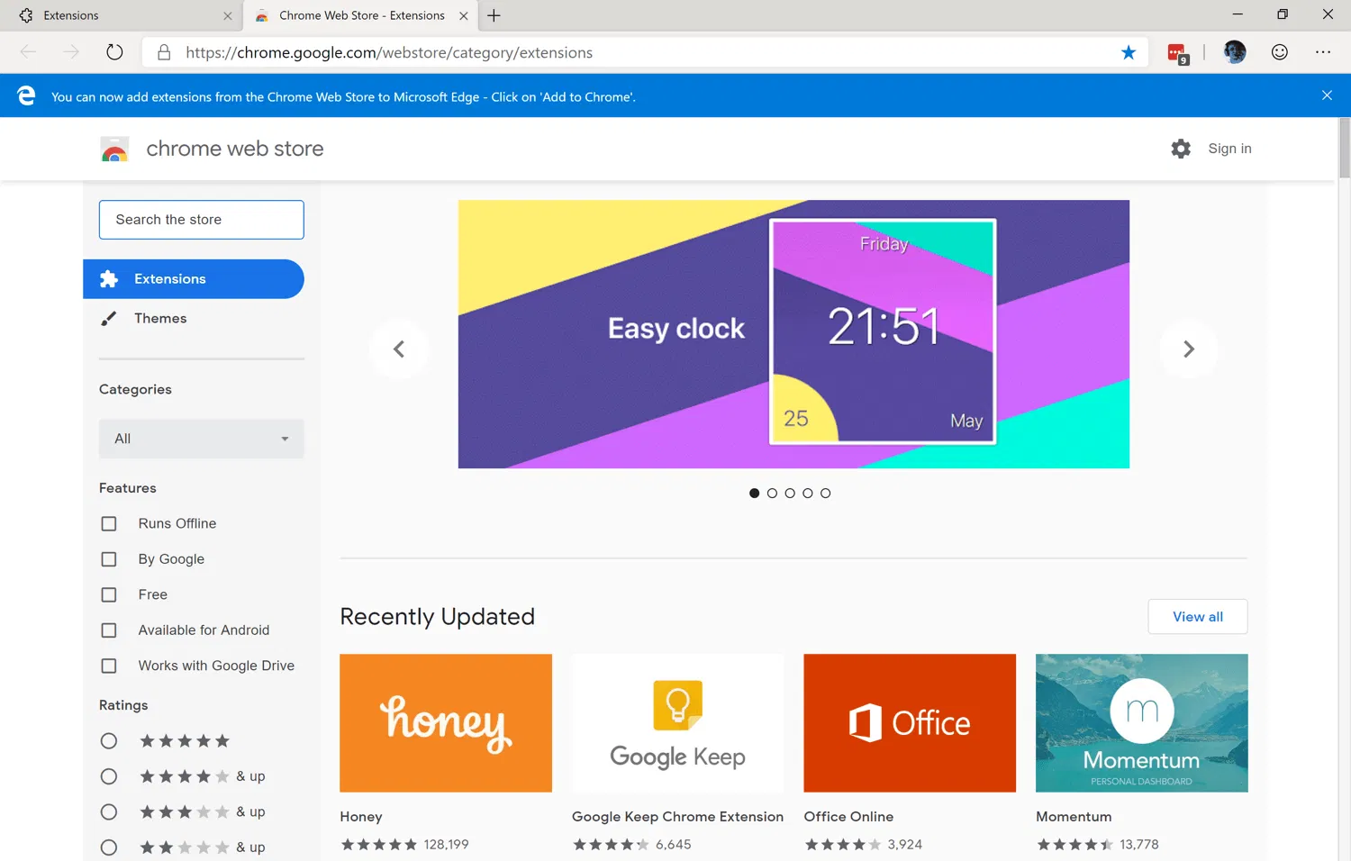Click the settings gear near Sign in
This screenshot has height=861, width=1351.
(x=1180, y=149)
